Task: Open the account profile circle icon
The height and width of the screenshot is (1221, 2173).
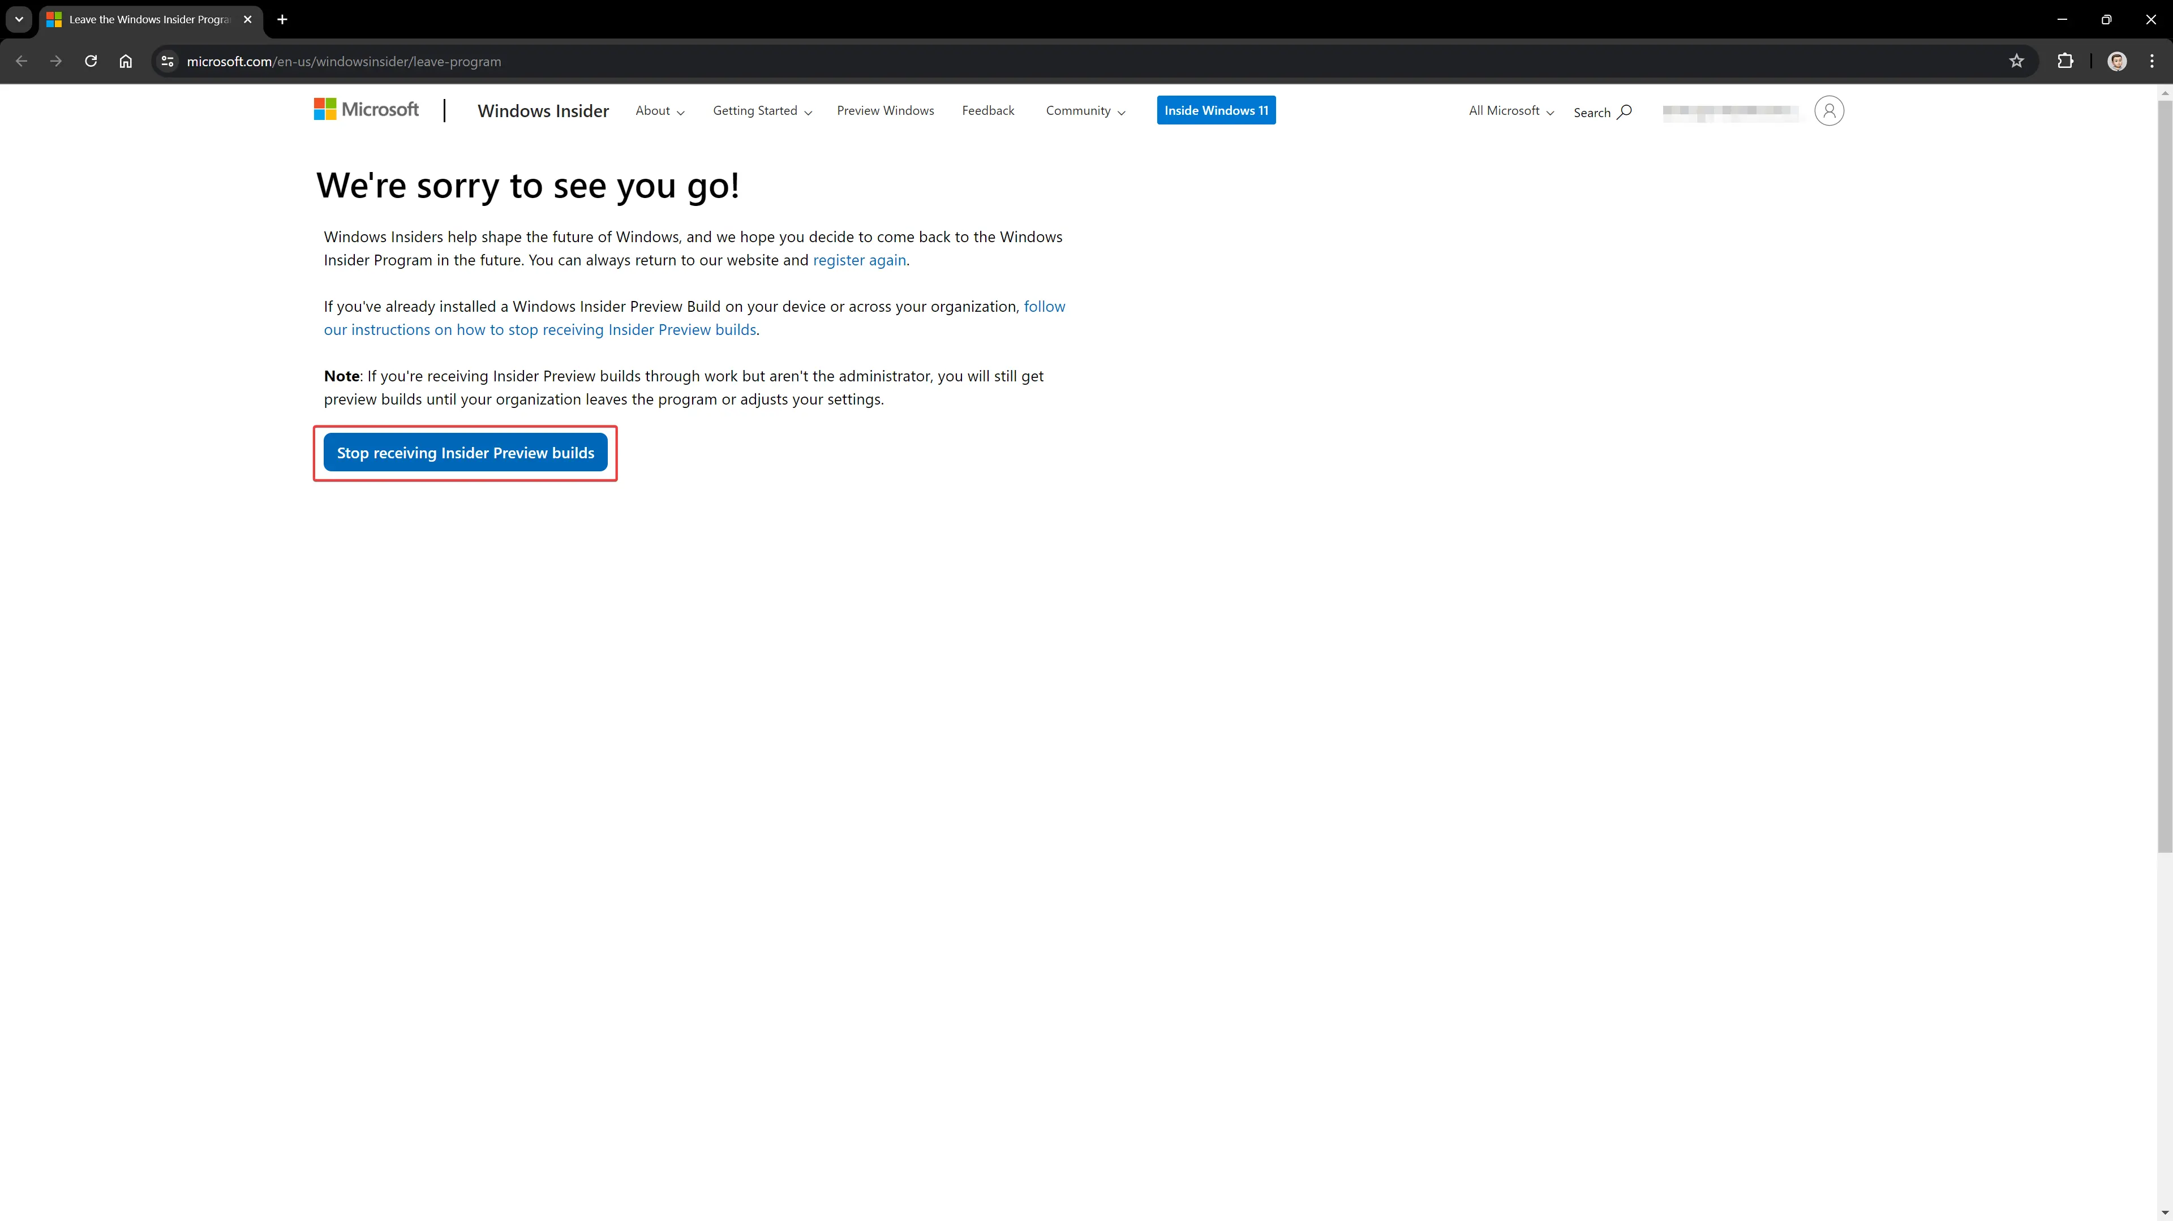Action: (x=1829, y=110)
